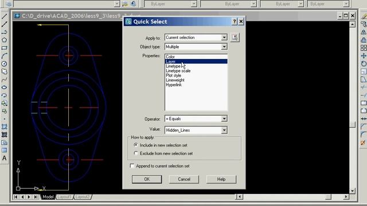Select the Mirror modify tool

[364, 32]
